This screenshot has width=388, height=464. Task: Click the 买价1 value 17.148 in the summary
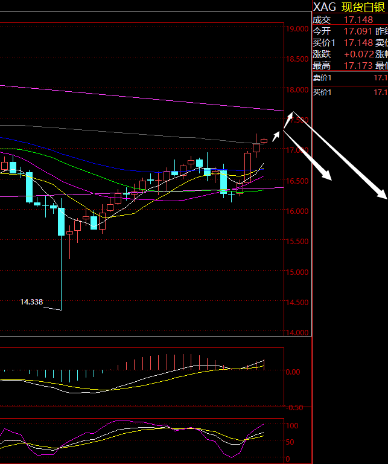point(358,43)
